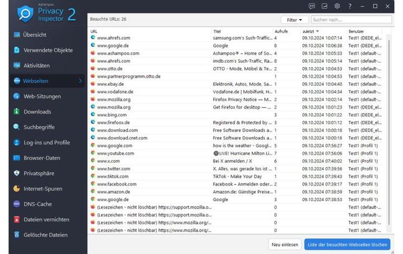
Task: Sort by URL column header
Action: (x=94, y=31)
